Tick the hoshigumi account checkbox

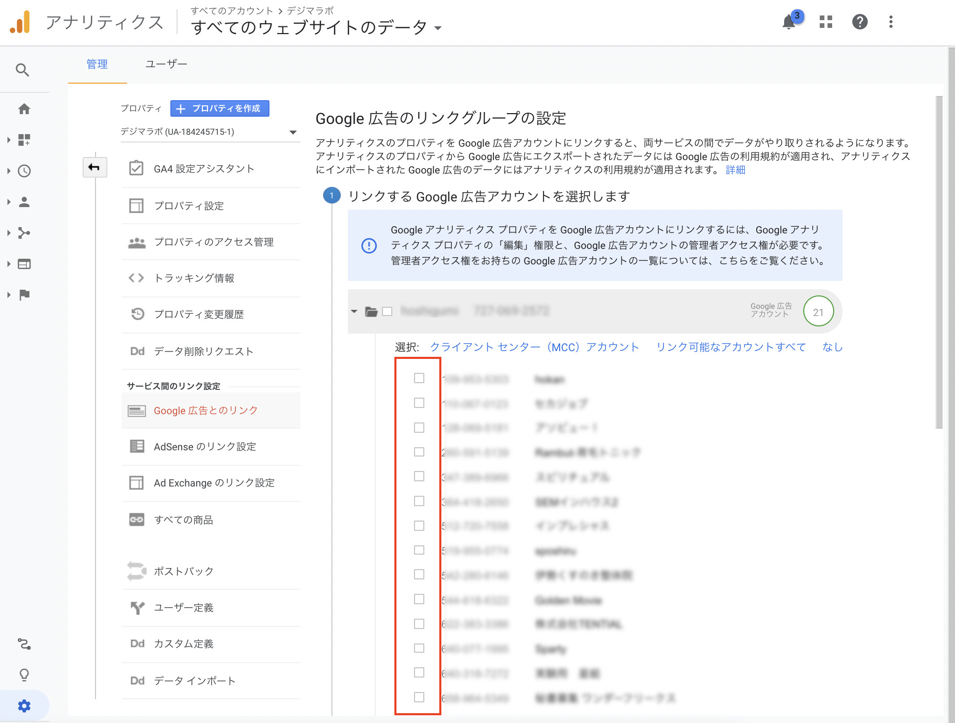tap(387, 311)
